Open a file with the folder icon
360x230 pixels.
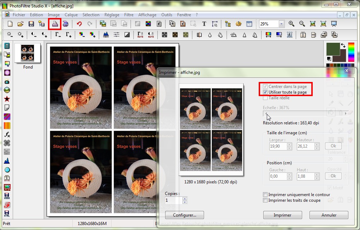coord(20,24)
